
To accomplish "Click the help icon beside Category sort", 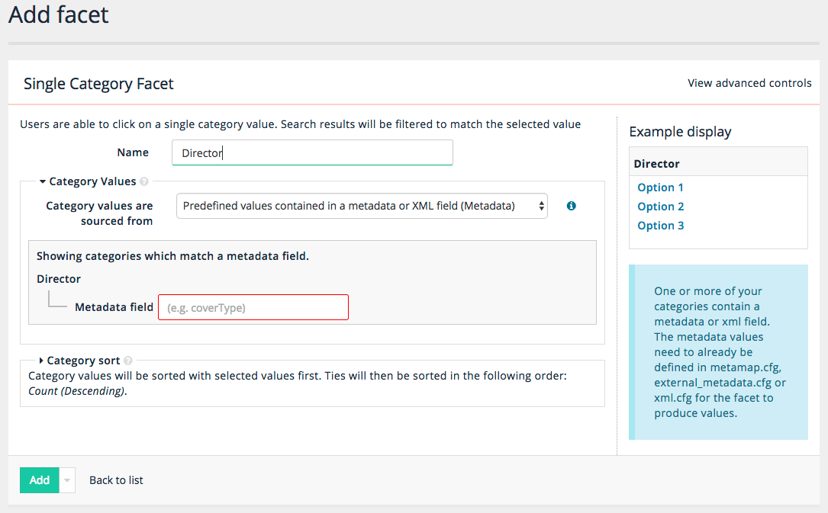I will pos(128,361).
